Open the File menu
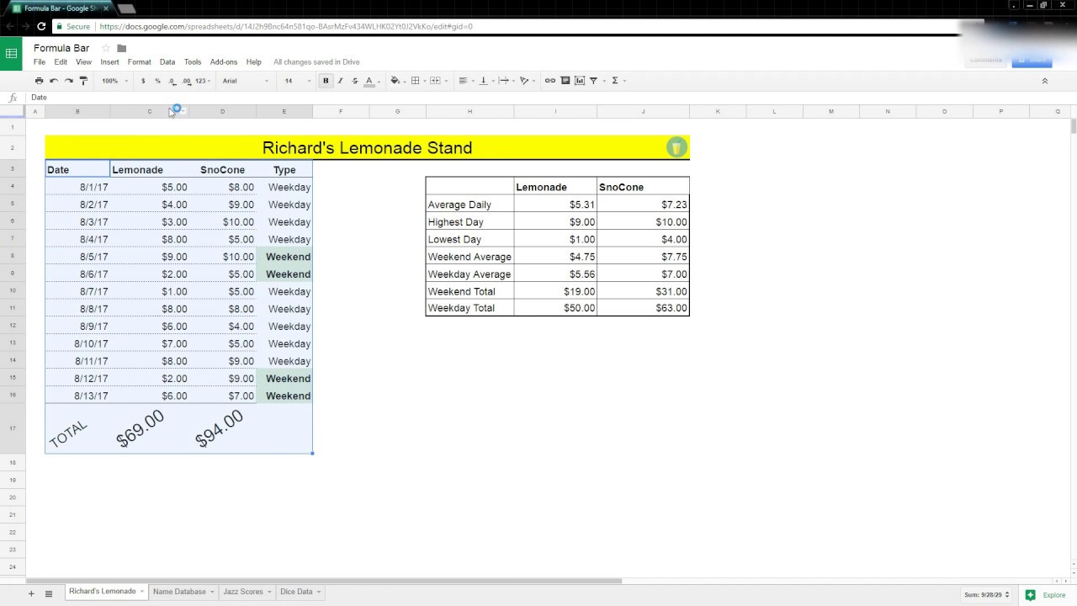 pyautogui.click(x=40, y=62)
